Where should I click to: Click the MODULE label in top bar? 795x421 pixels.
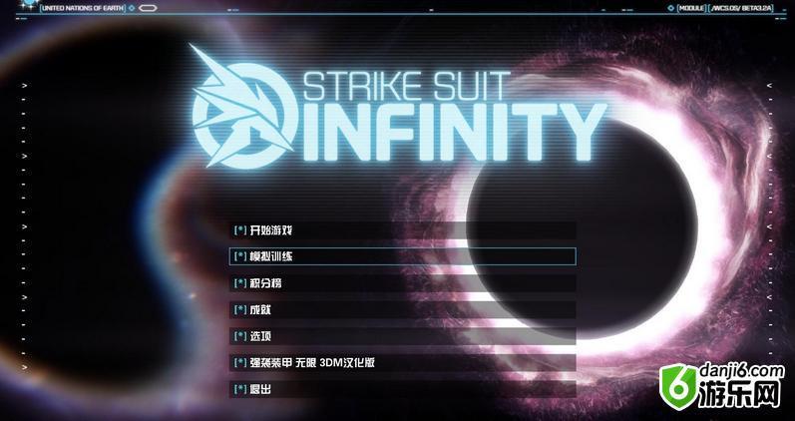[691, 8]
